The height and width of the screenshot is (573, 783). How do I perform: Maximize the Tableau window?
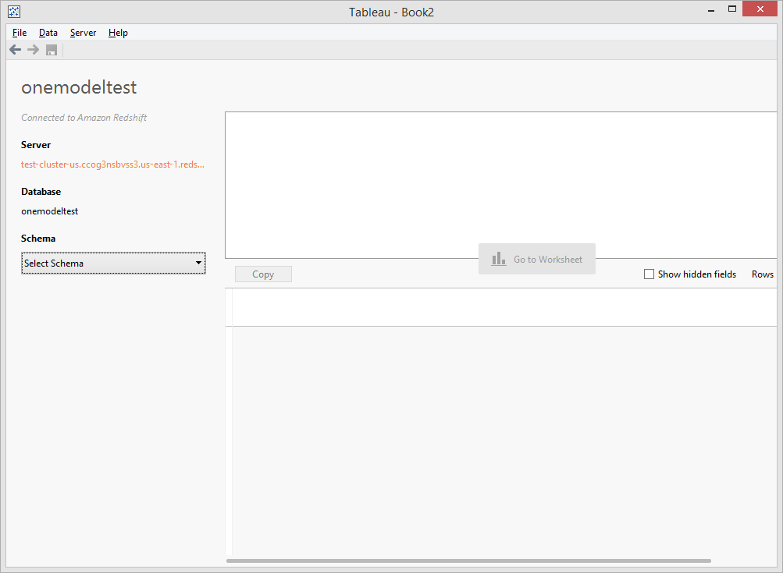coord(732,9)
